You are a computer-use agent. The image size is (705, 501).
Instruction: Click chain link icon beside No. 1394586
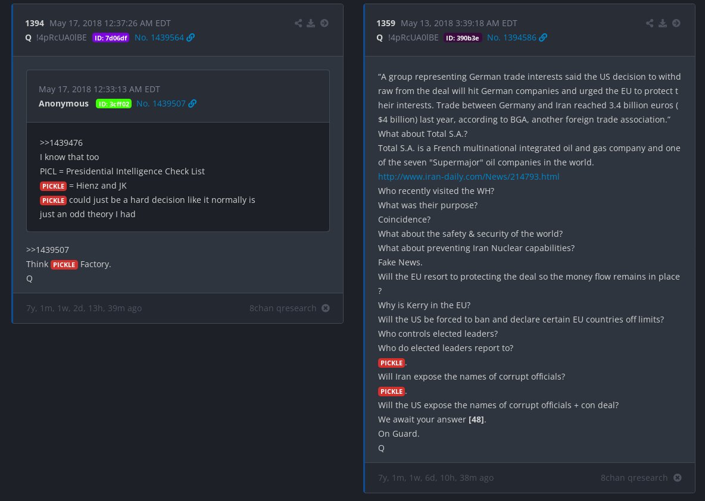click(x=543, y=37)
